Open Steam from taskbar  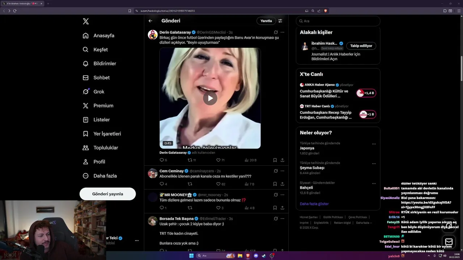click(264, 256)
